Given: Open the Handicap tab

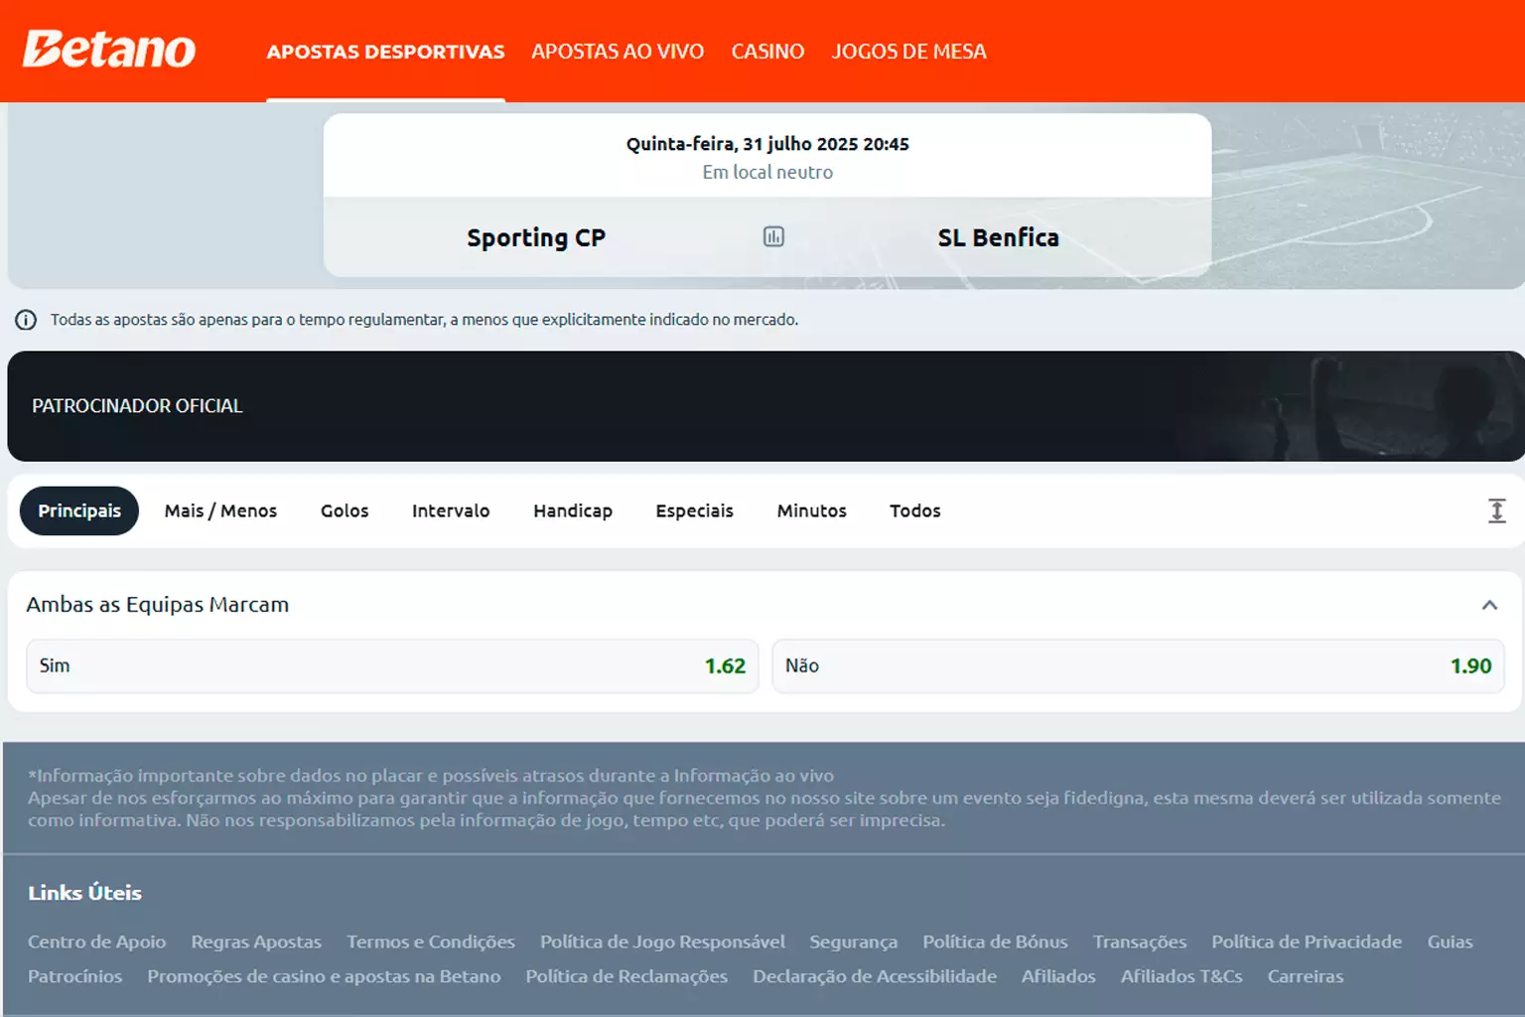Looking at the screenshot, I should [x=573, y=510].
